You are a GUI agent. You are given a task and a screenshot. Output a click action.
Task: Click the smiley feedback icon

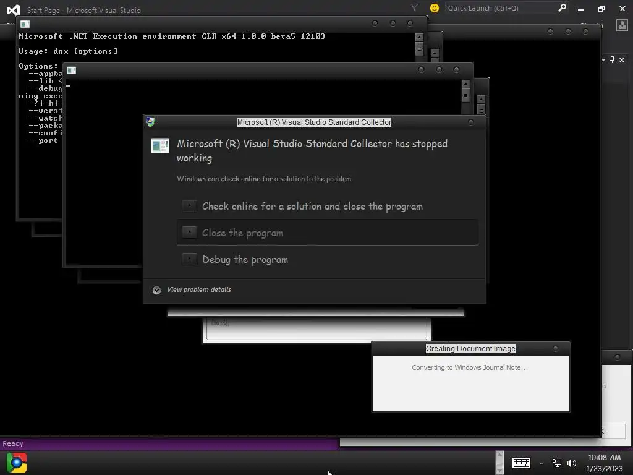(x=435, y=8)
